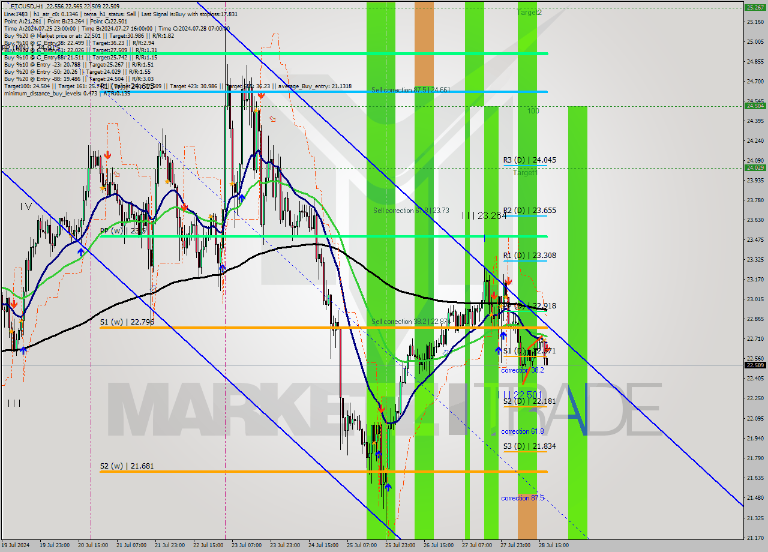Click '28 Jul 15:00' on the time axis
The width and height of the screenshot is (768, 552).
point(554,545)
